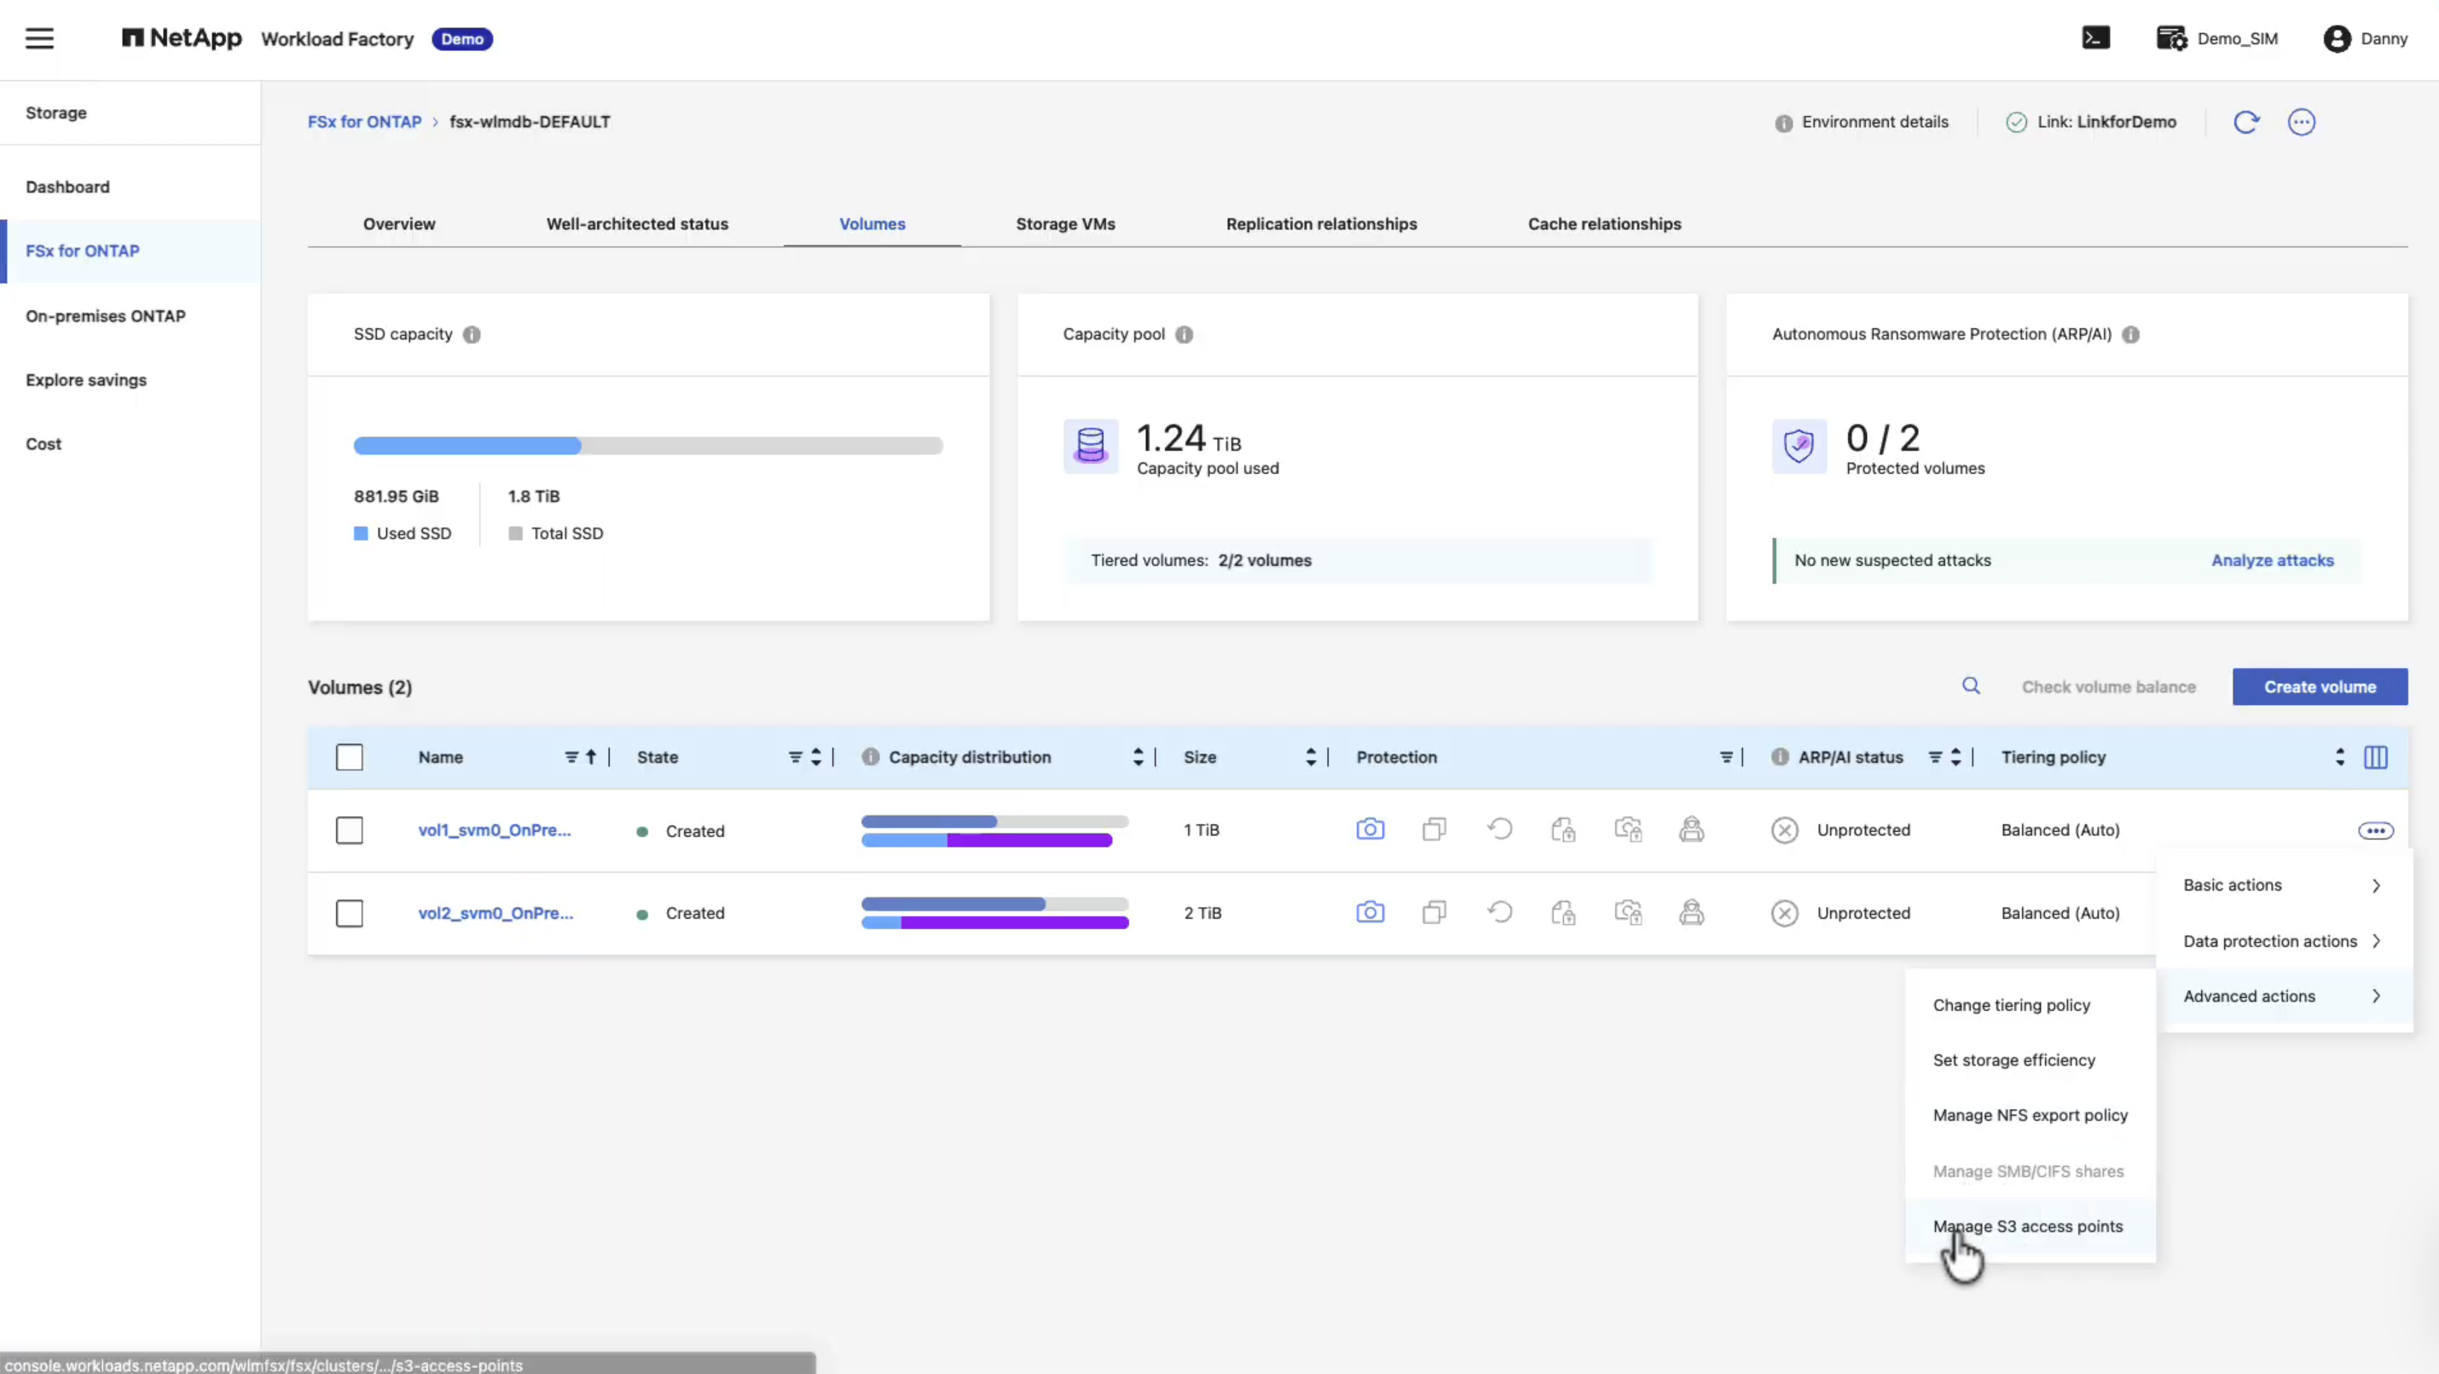Open the three-dot actions button for vol1
The height and width of the screenshot is (1374, 2439).
[2375, 831]
